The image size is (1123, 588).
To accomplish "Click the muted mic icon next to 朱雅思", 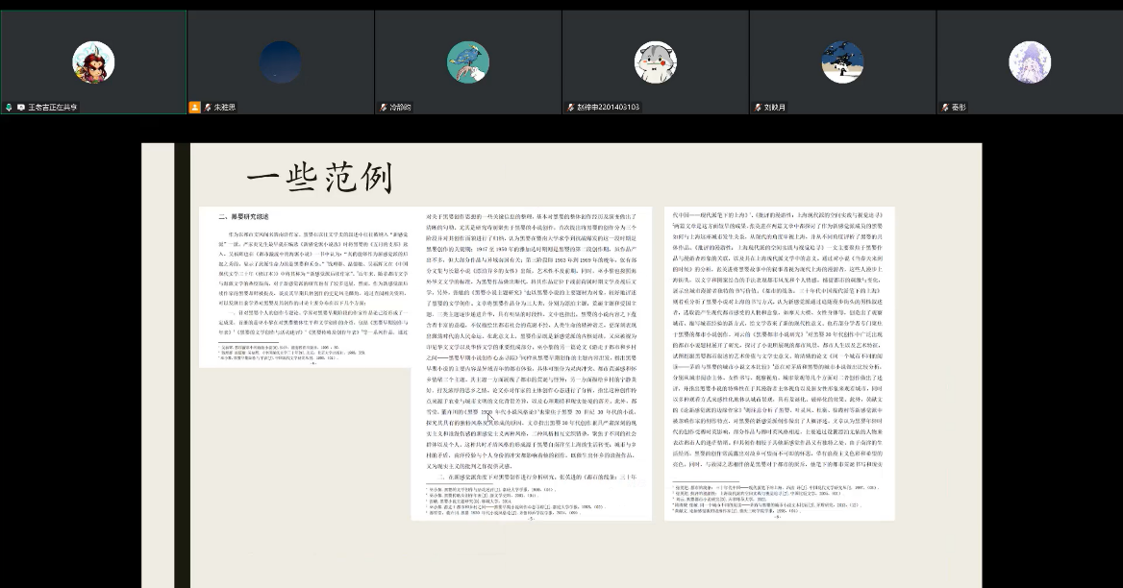I will point(207,108).
